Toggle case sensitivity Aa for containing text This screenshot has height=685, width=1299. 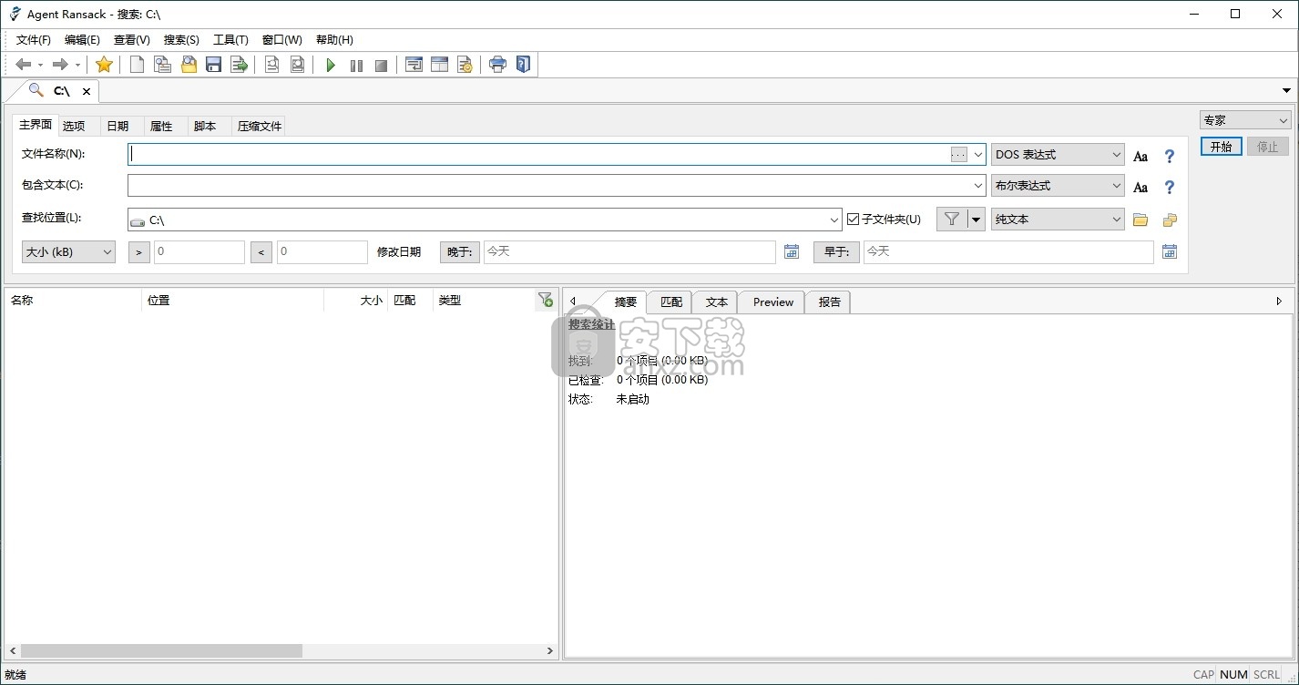pos(1140,188)
